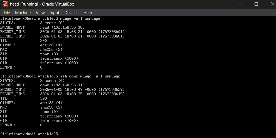This screenshot has width=276, height=138.
Task: Click the "head [Running] - Oracle VirtualBox" title text
Action: click(42, 4)
